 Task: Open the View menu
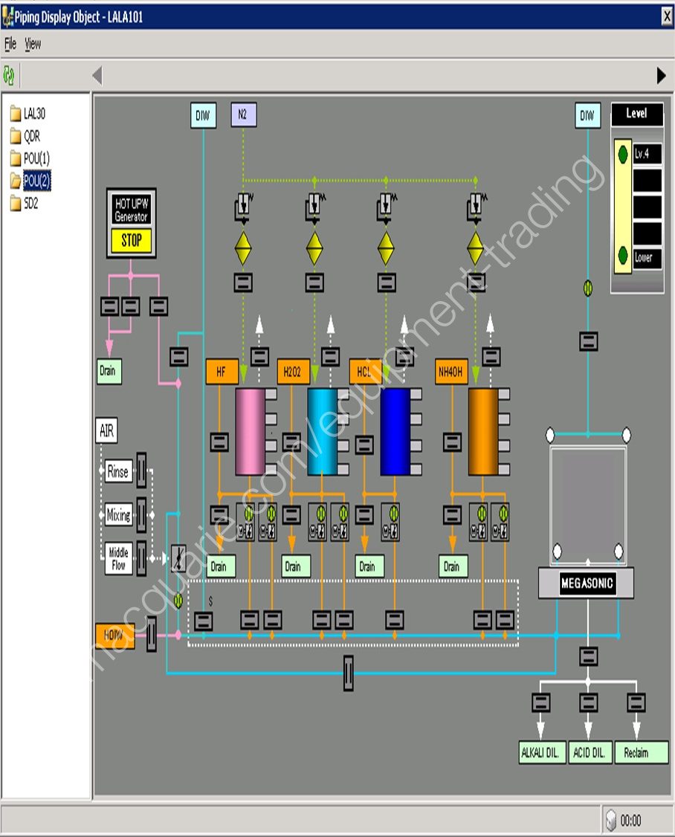33,44
